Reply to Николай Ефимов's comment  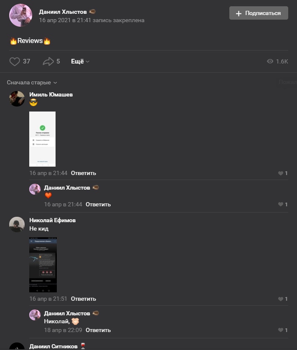tap(83, 299)
